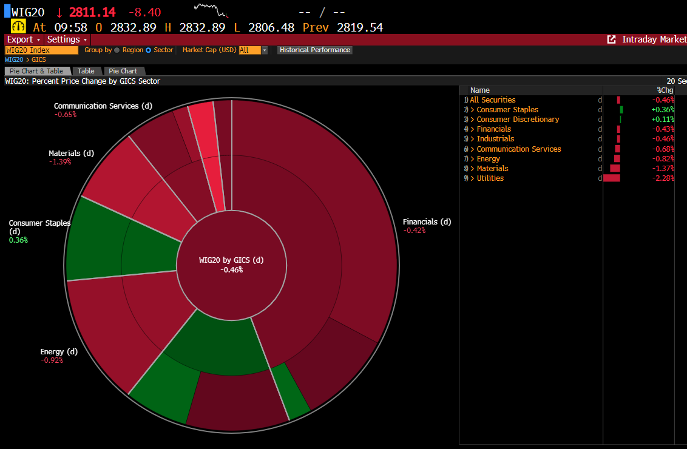
Task: Click the green bar for Consumer Staples row
Action: [x=621, y=110]
